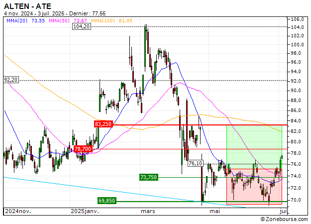Click the red shaded stop-loss zone
This screenshot has width=311, height=224.
(254, 187)
